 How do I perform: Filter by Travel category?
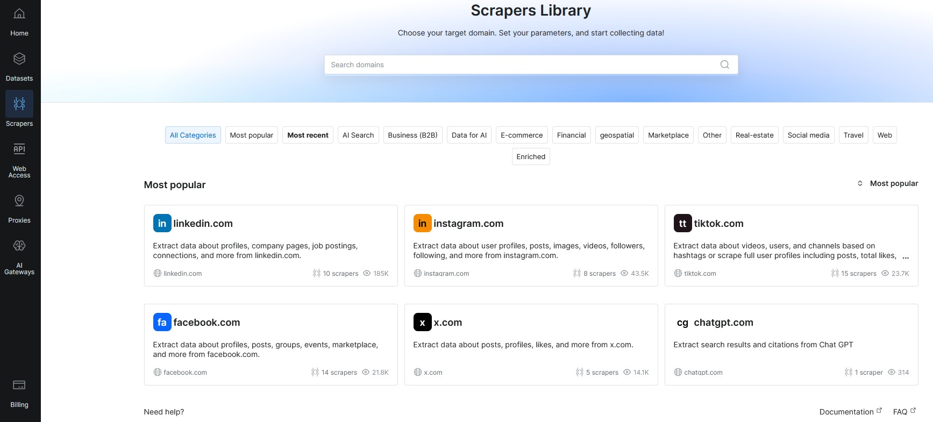[x=853, y=135]
